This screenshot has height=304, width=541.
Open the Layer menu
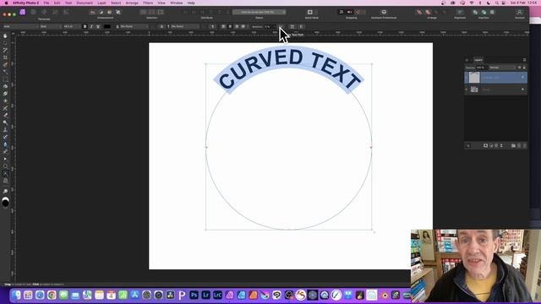pyautogui.click(x=101, y=3)
